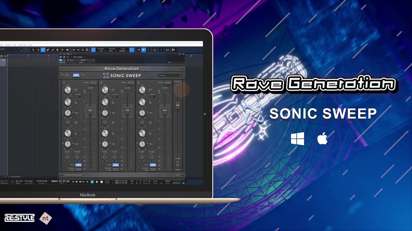The width and height of the screenshot is (412, 231).
Task: Click the GAIN IN knob on channel 1
Action: (68, 90)
